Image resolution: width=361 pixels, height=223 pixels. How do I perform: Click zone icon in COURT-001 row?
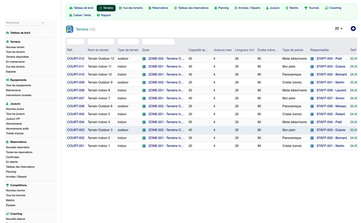pyautogui.click(x=144, y=146)
